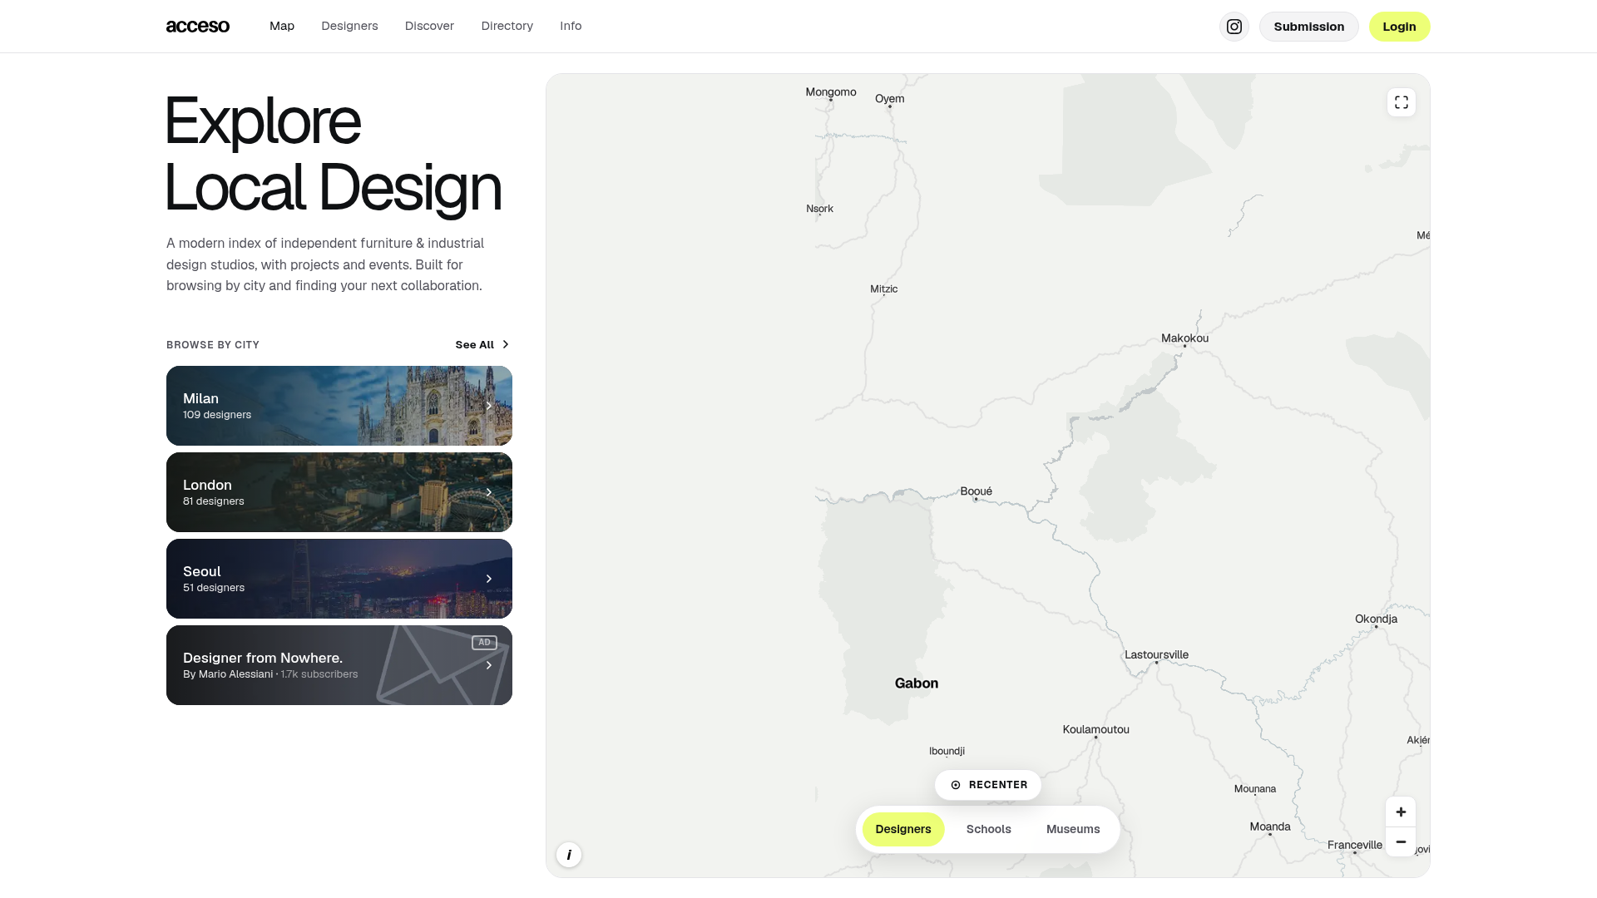This screenshot has height=898, width=1597.
Task: Click Nsork label on map
Action: [820, 209]
